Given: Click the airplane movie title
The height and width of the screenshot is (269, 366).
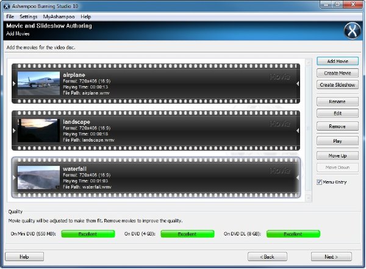Looking at the screenshot, I should 74,75.
